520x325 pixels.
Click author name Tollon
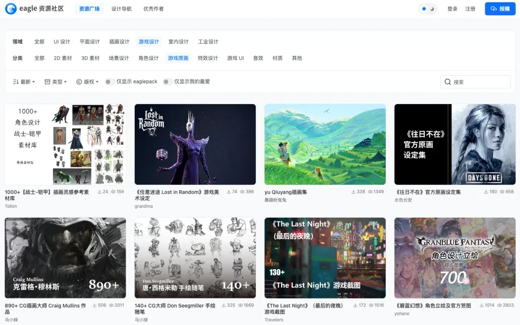click(x=11, y=206)
